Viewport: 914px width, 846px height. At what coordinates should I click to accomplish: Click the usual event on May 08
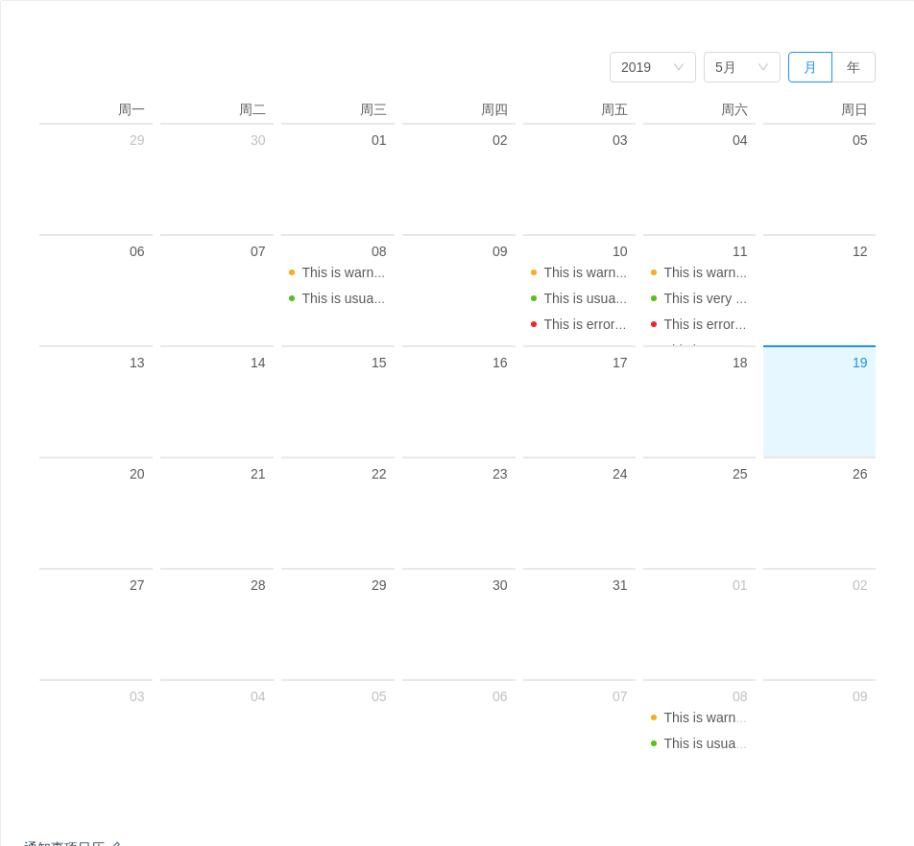(343, 298)
